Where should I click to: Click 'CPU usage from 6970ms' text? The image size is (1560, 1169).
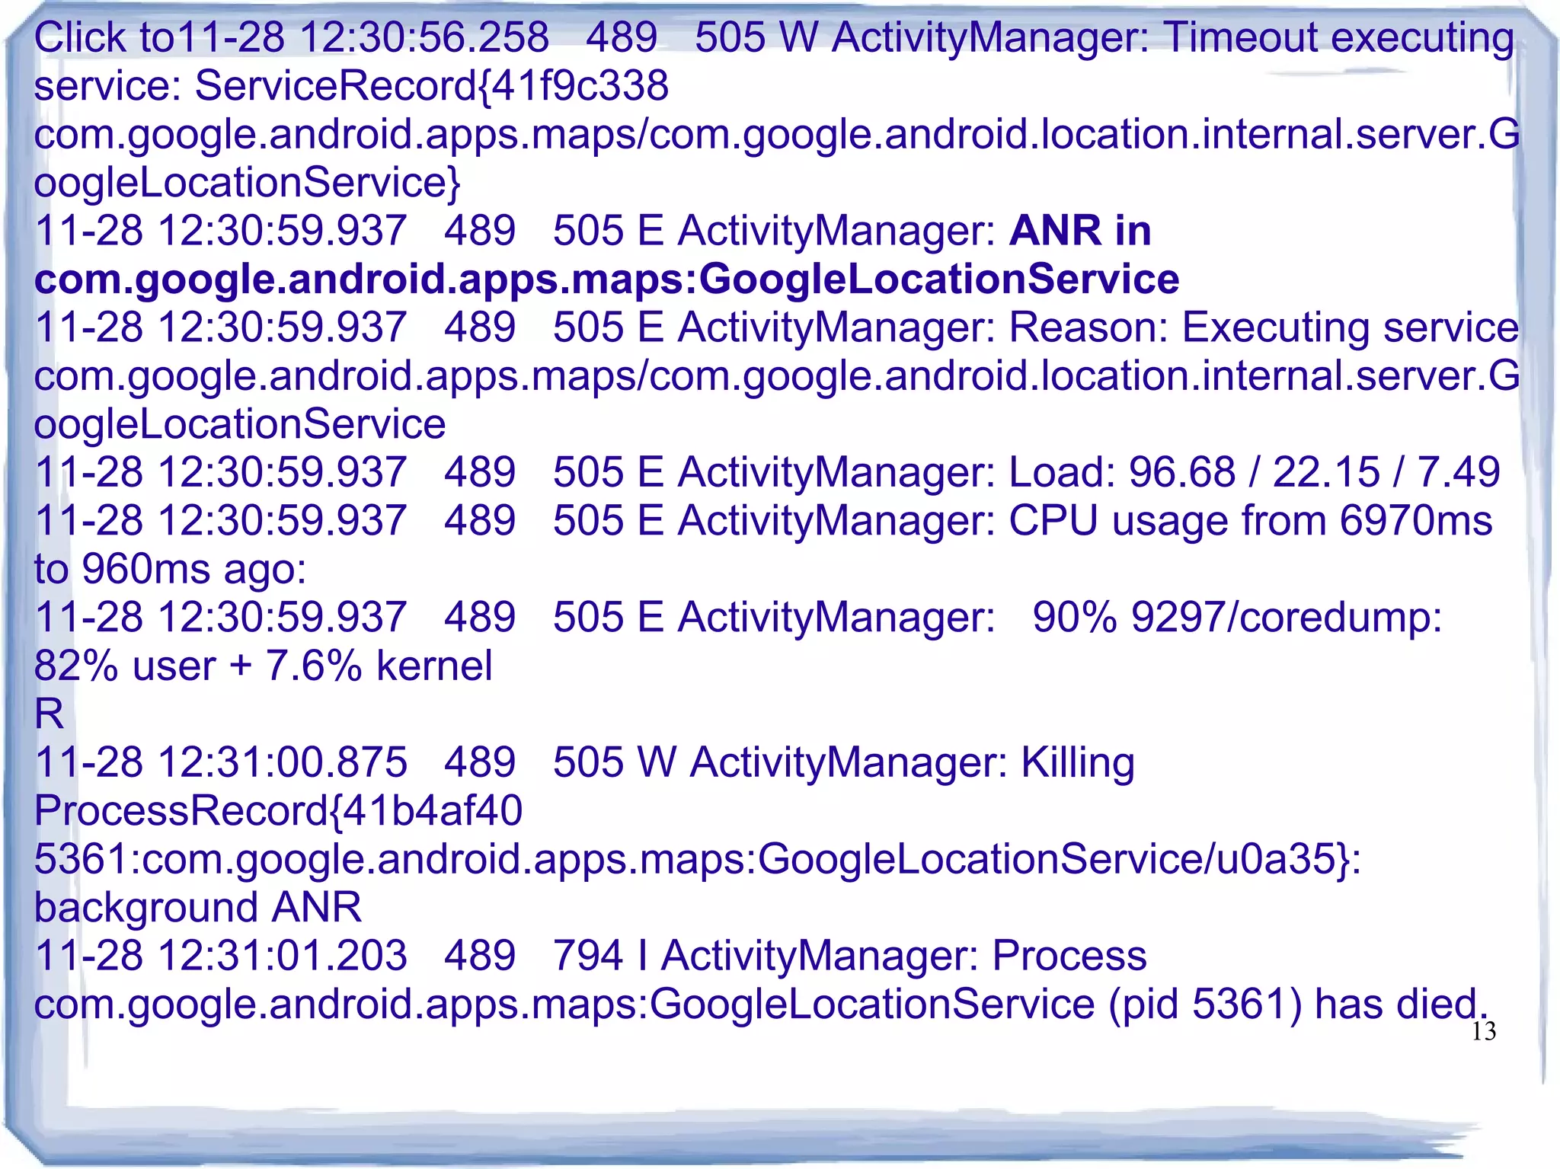point(1250,521)
